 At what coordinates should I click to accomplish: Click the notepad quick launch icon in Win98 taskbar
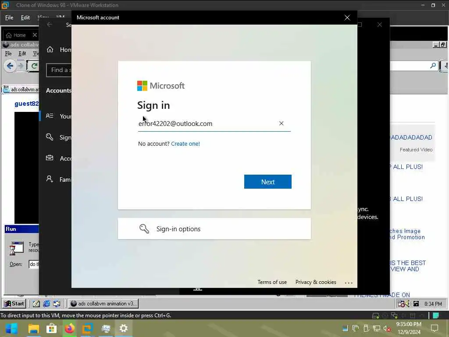36,304
